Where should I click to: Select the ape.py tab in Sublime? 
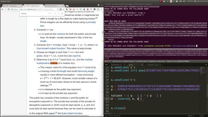click(x=135, y=65)
